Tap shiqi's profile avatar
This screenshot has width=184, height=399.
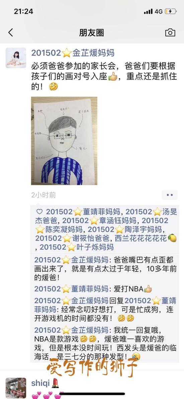click(x=16, y=388)
